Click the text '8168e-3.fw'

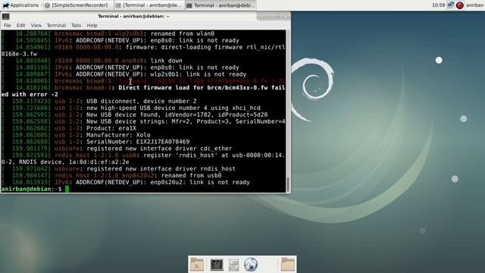19,54
